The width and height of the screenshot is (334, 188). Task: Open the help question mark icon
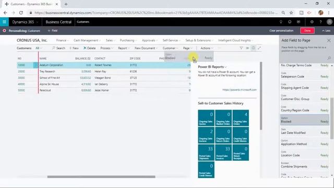pos(320,22)
